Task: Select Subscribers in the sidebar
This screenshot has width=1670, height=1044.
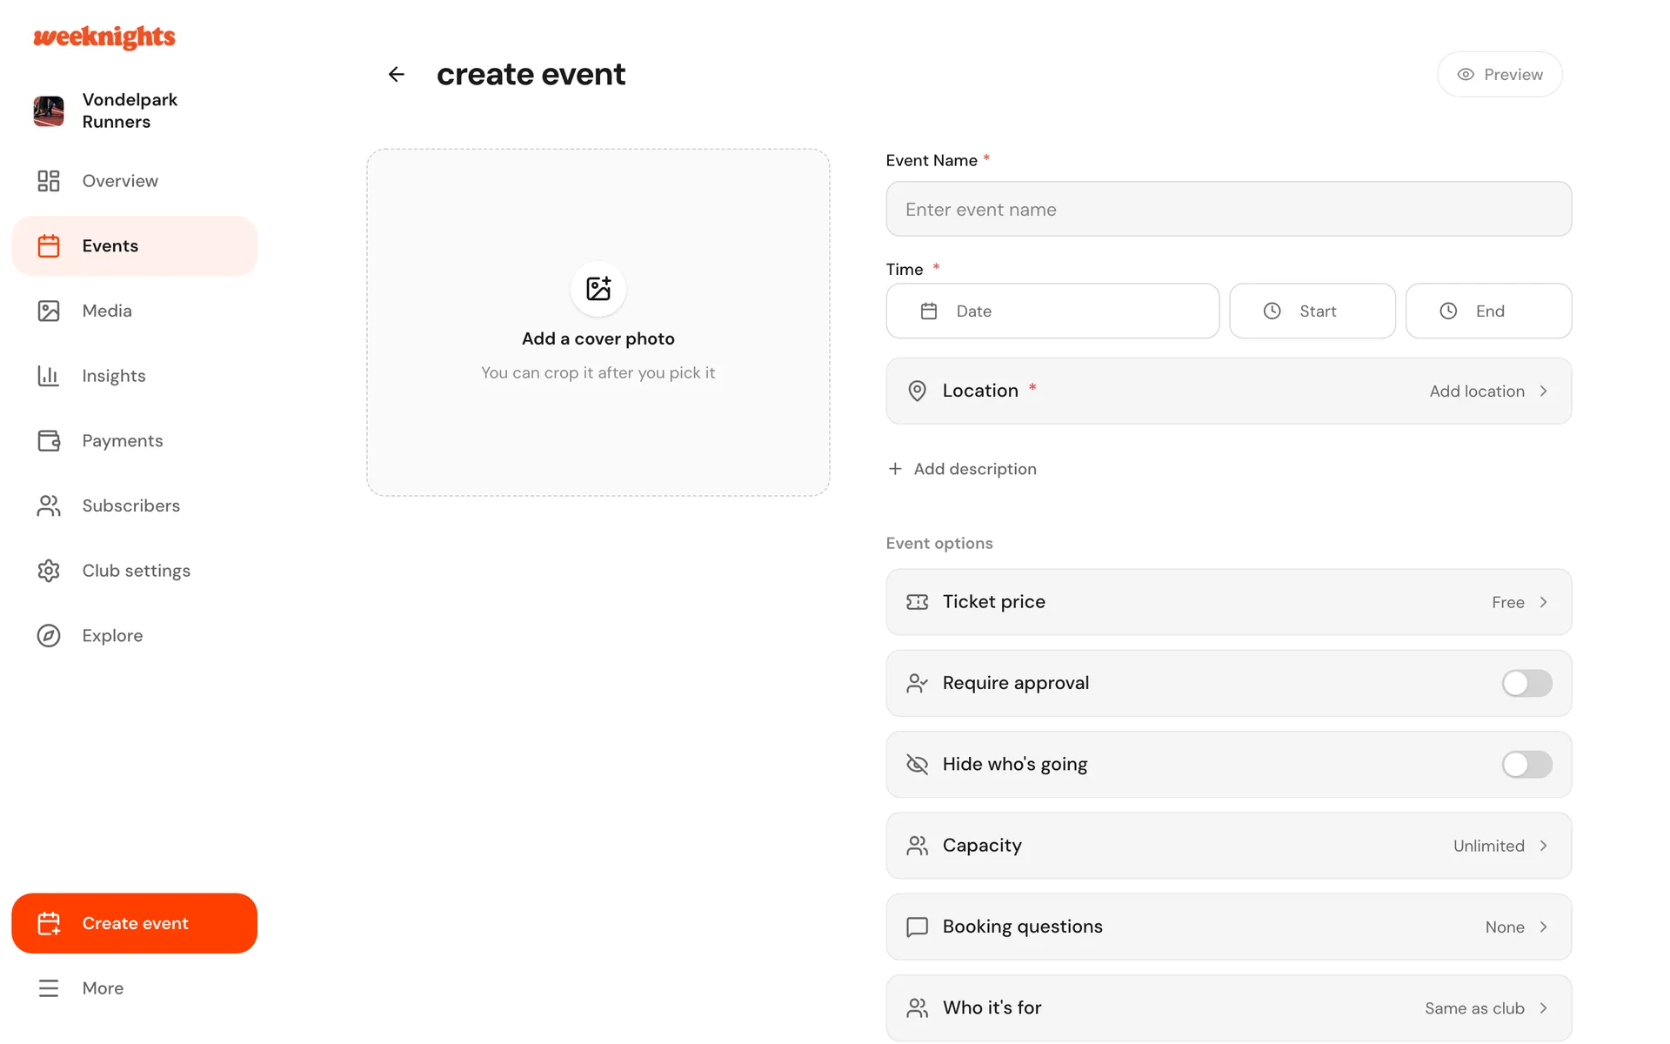Action: (135, 505)
